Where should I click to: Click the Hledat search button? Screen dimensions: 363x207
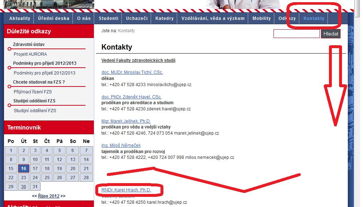(x=331, y=34)
